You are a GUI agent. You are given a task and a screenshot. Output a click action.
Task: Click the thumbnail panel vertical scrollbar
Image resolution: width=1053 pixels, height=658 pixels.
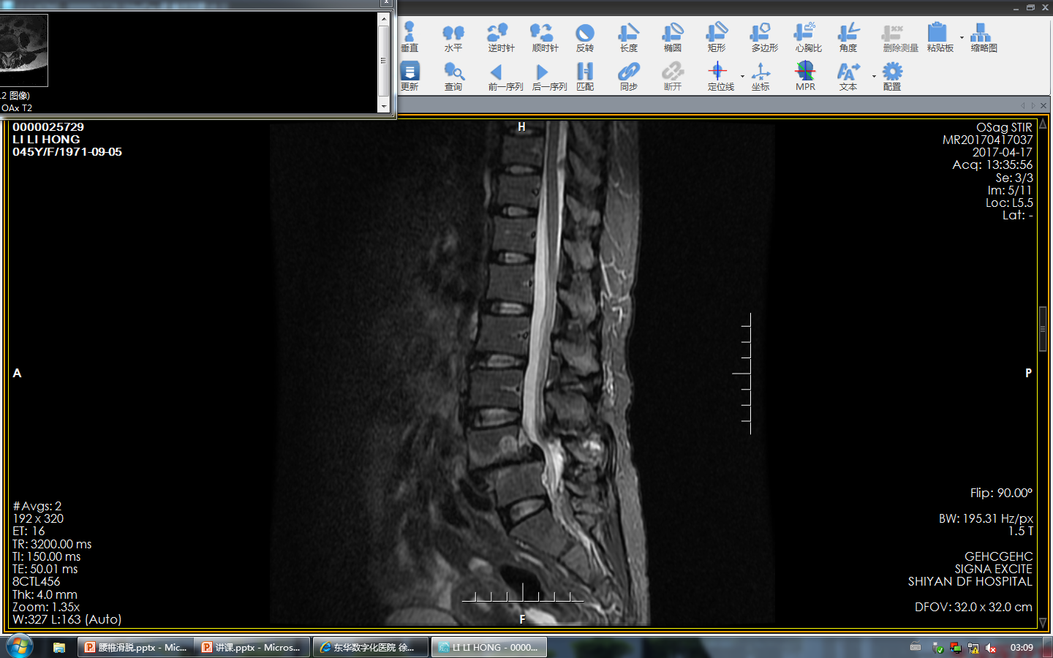click(x=384, y=62)
